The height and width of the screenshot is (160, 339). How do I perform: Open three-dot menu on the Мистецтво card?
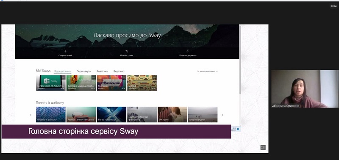click(124, 77)
